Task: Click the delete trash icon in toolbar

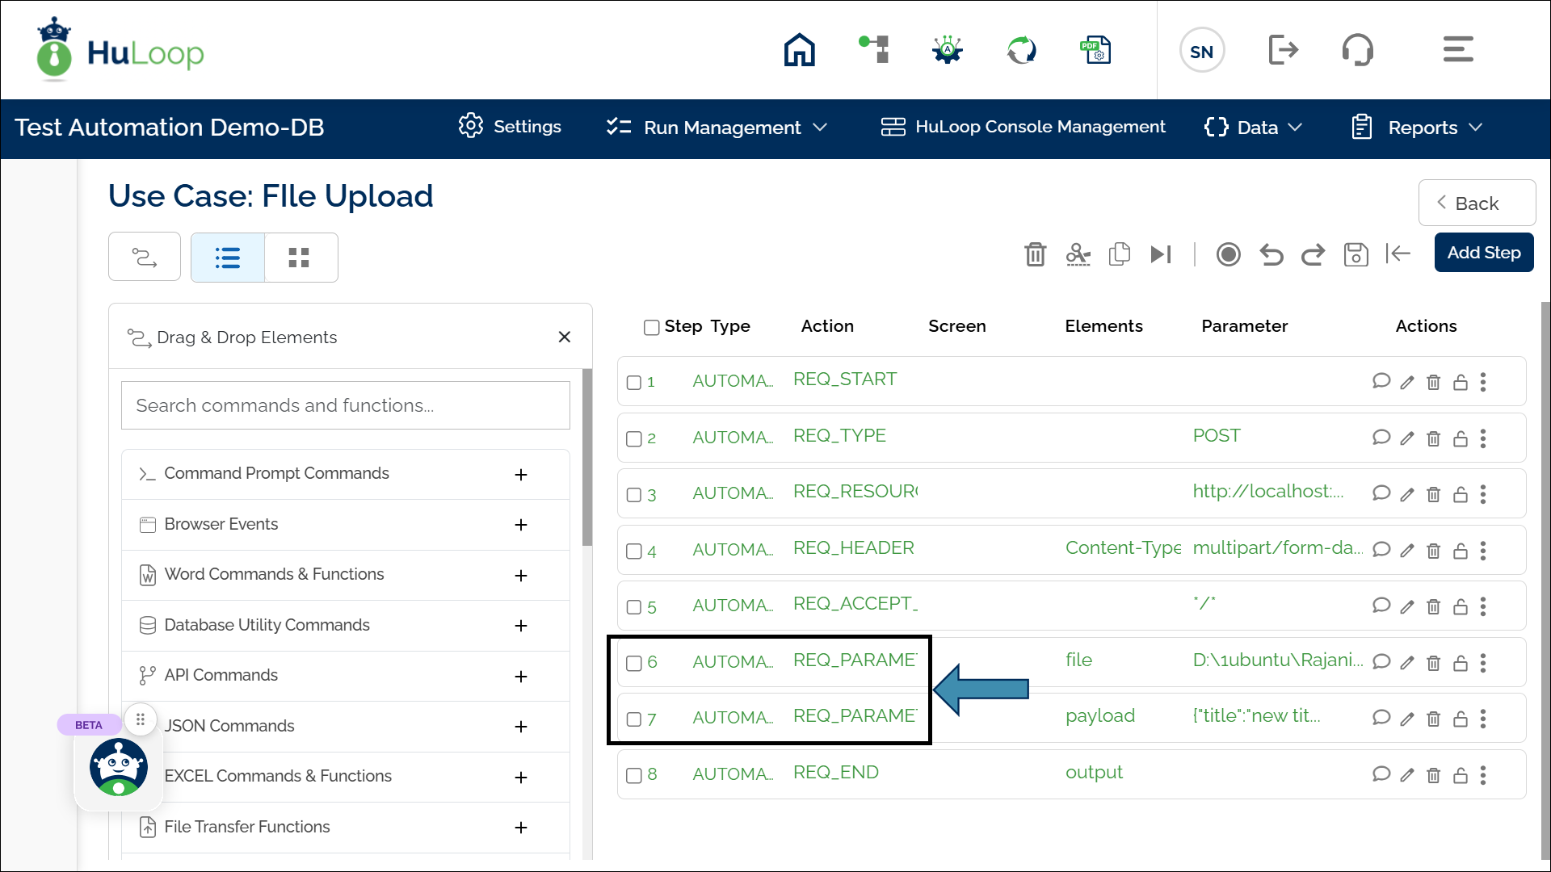Action: (1035, 254)
